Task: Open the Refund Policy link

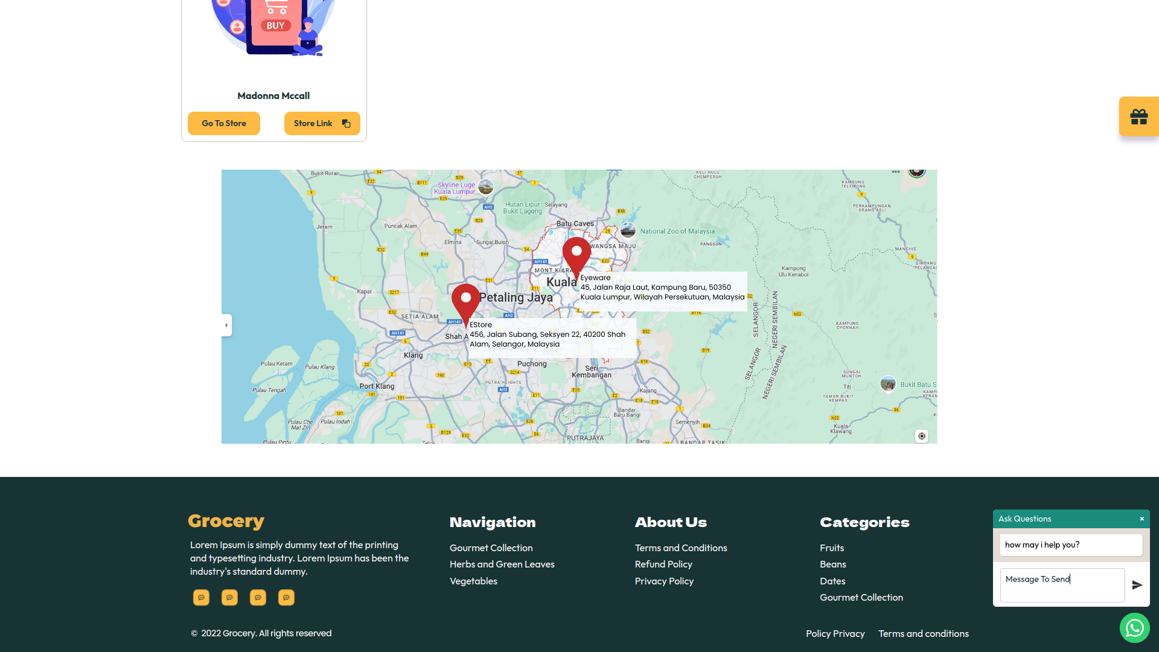Action: tap(663, 564)
